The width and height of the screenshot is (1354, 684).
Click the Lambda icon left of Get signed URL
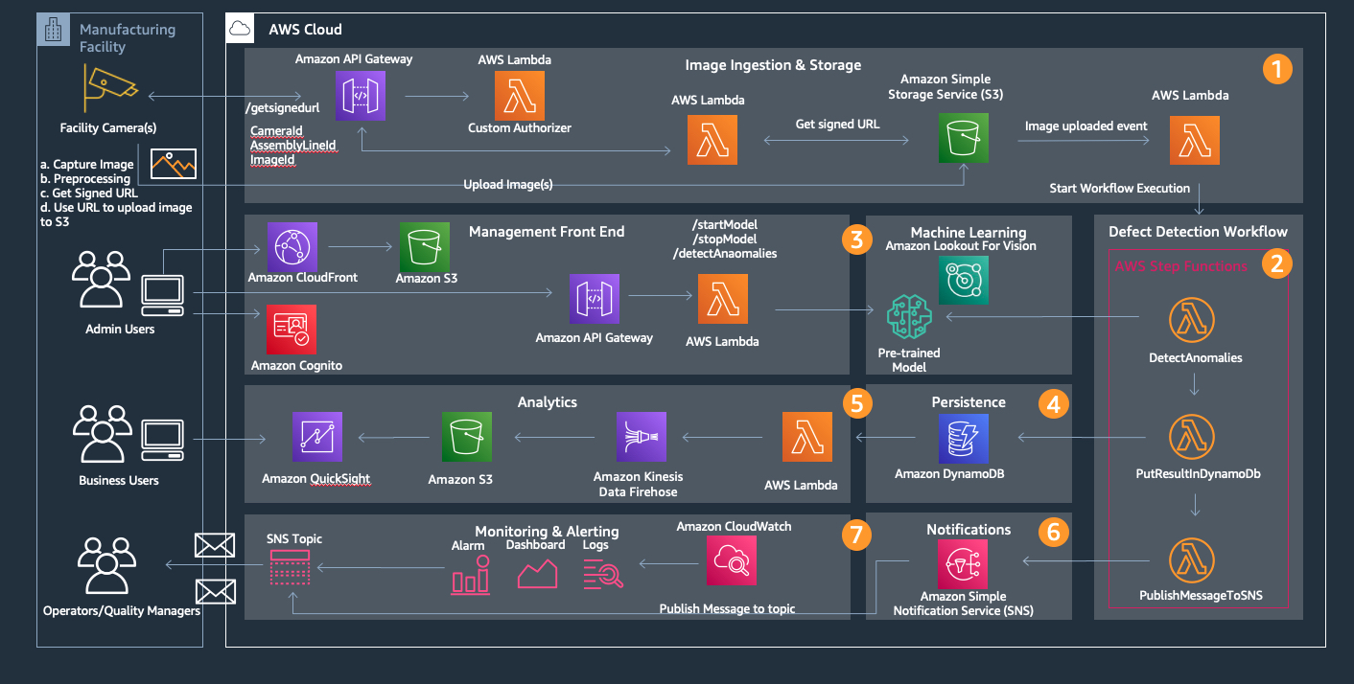tap(714, 140)
